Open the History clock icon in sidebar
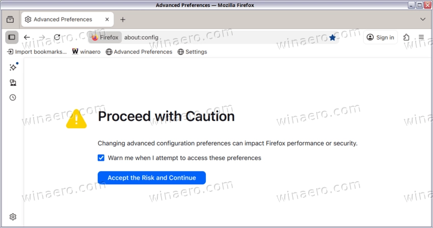 click(x=13, y=97)
